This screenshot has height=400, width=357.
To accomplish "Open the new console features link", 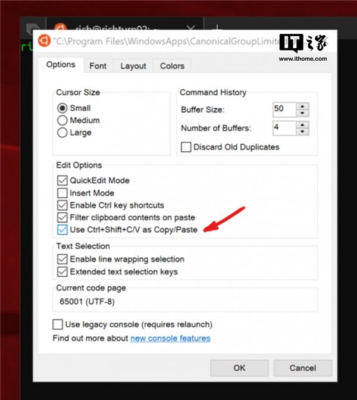I will (x=170, y=338).
